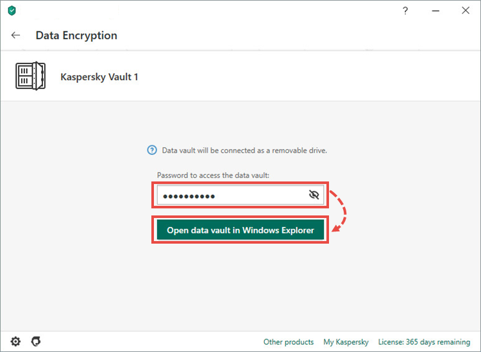
Task: Click the red dashed arrow annotation
Action: click(x=340, y=212)
